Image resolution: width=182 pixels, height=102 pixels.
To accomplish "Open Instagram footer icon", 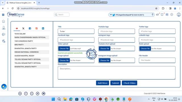I will pyautogui.click(x=32, y=93).
